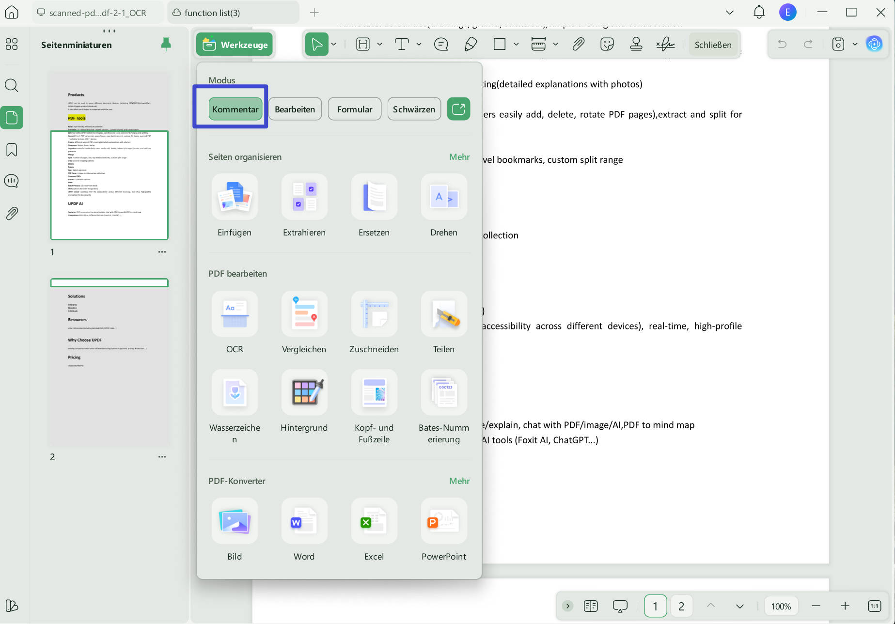Switch mode to Bearbeiten

tap(295, 109)
